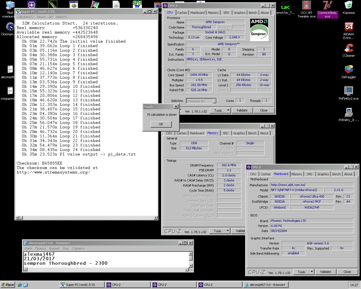Click the Core Speed value 2494.49 MHz
Image resolution: width=361 pixels, height=289 pixels.
pos(199,75)
